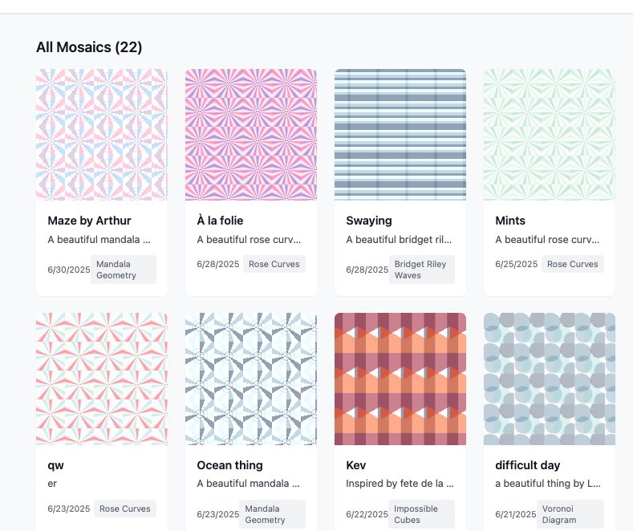Click the 'er' description under qw
Viewport: 633px width, 531px height.
[52, 484]
